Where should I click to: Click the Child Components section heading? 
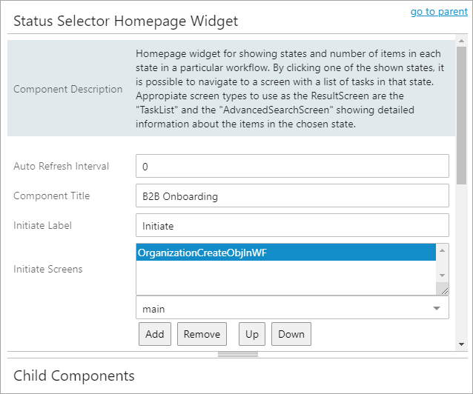pyautogui.click(x=74, y=375)
